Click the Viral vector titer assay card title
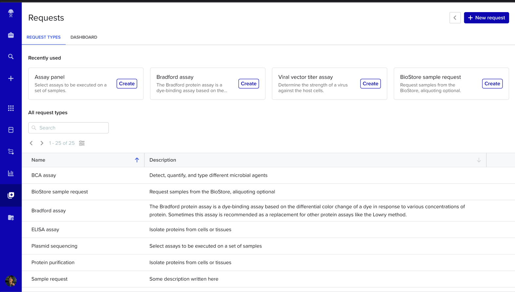 [x=305, y=77]
